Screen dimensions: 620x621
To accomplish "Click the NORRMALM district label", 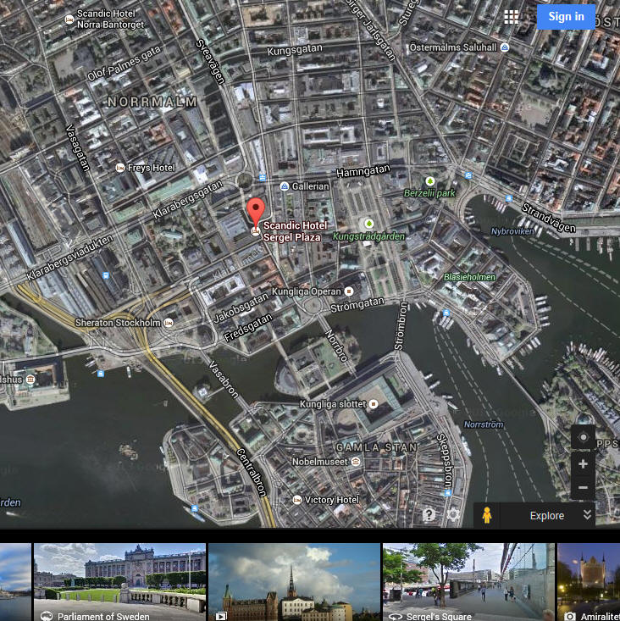I will (x=152, y=102).
